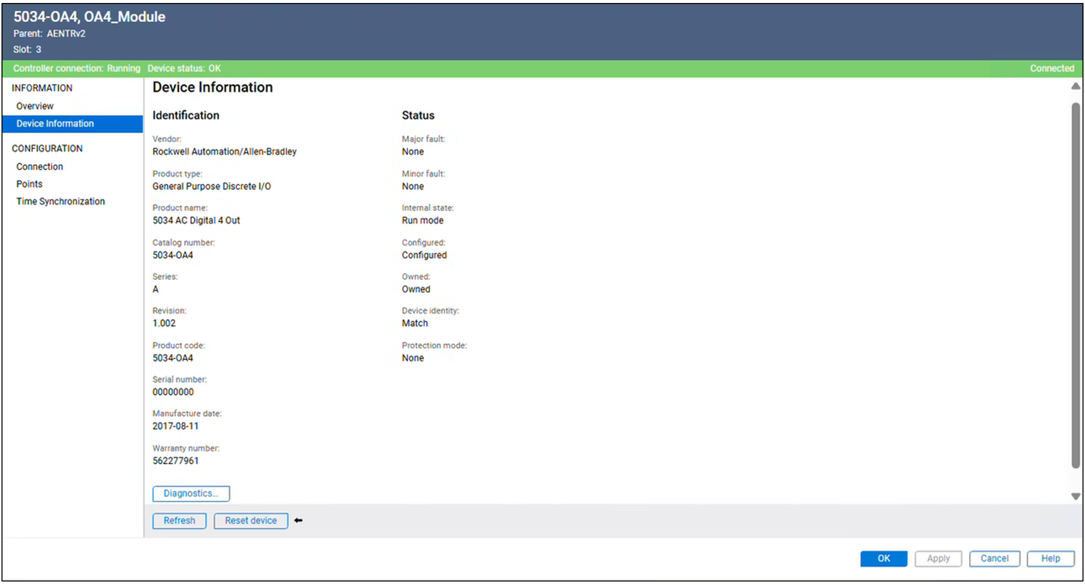Confirm with the OK button
Image resolution: width=1085 pixels, height=585 pixels.
point(883,558)
